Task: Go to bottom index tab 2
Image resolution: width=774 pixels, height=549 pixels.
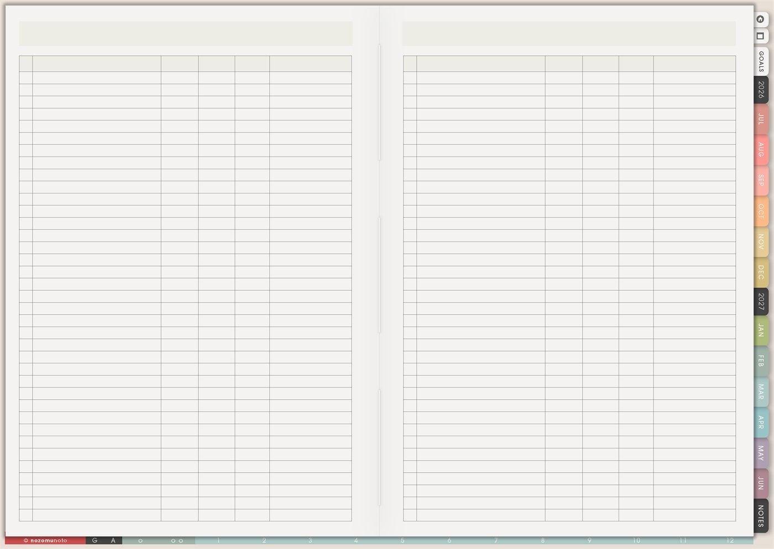Action: (x=264, y=540)
